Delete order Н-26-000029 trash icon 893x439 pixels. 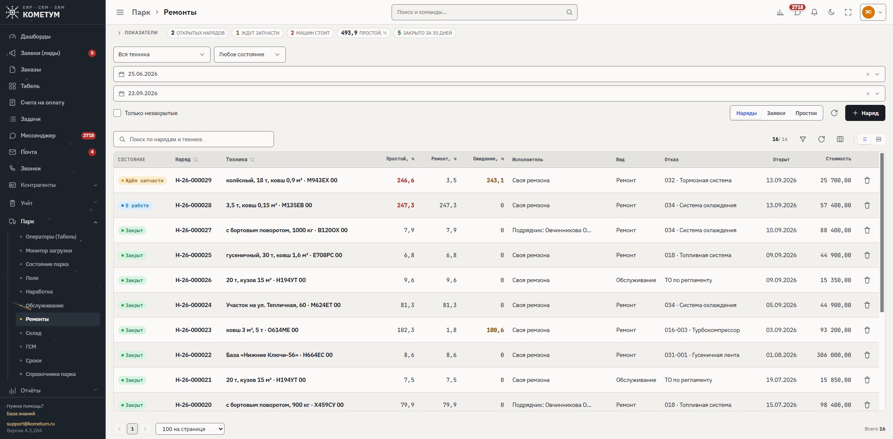click(867, 180)
